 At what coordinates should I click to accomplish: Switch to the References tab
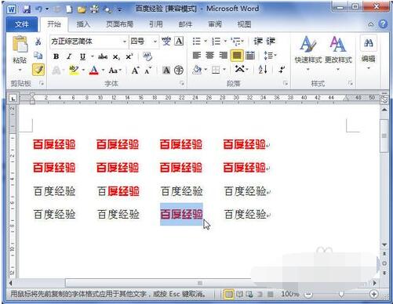pyautogui.click(x=156, y=24)
